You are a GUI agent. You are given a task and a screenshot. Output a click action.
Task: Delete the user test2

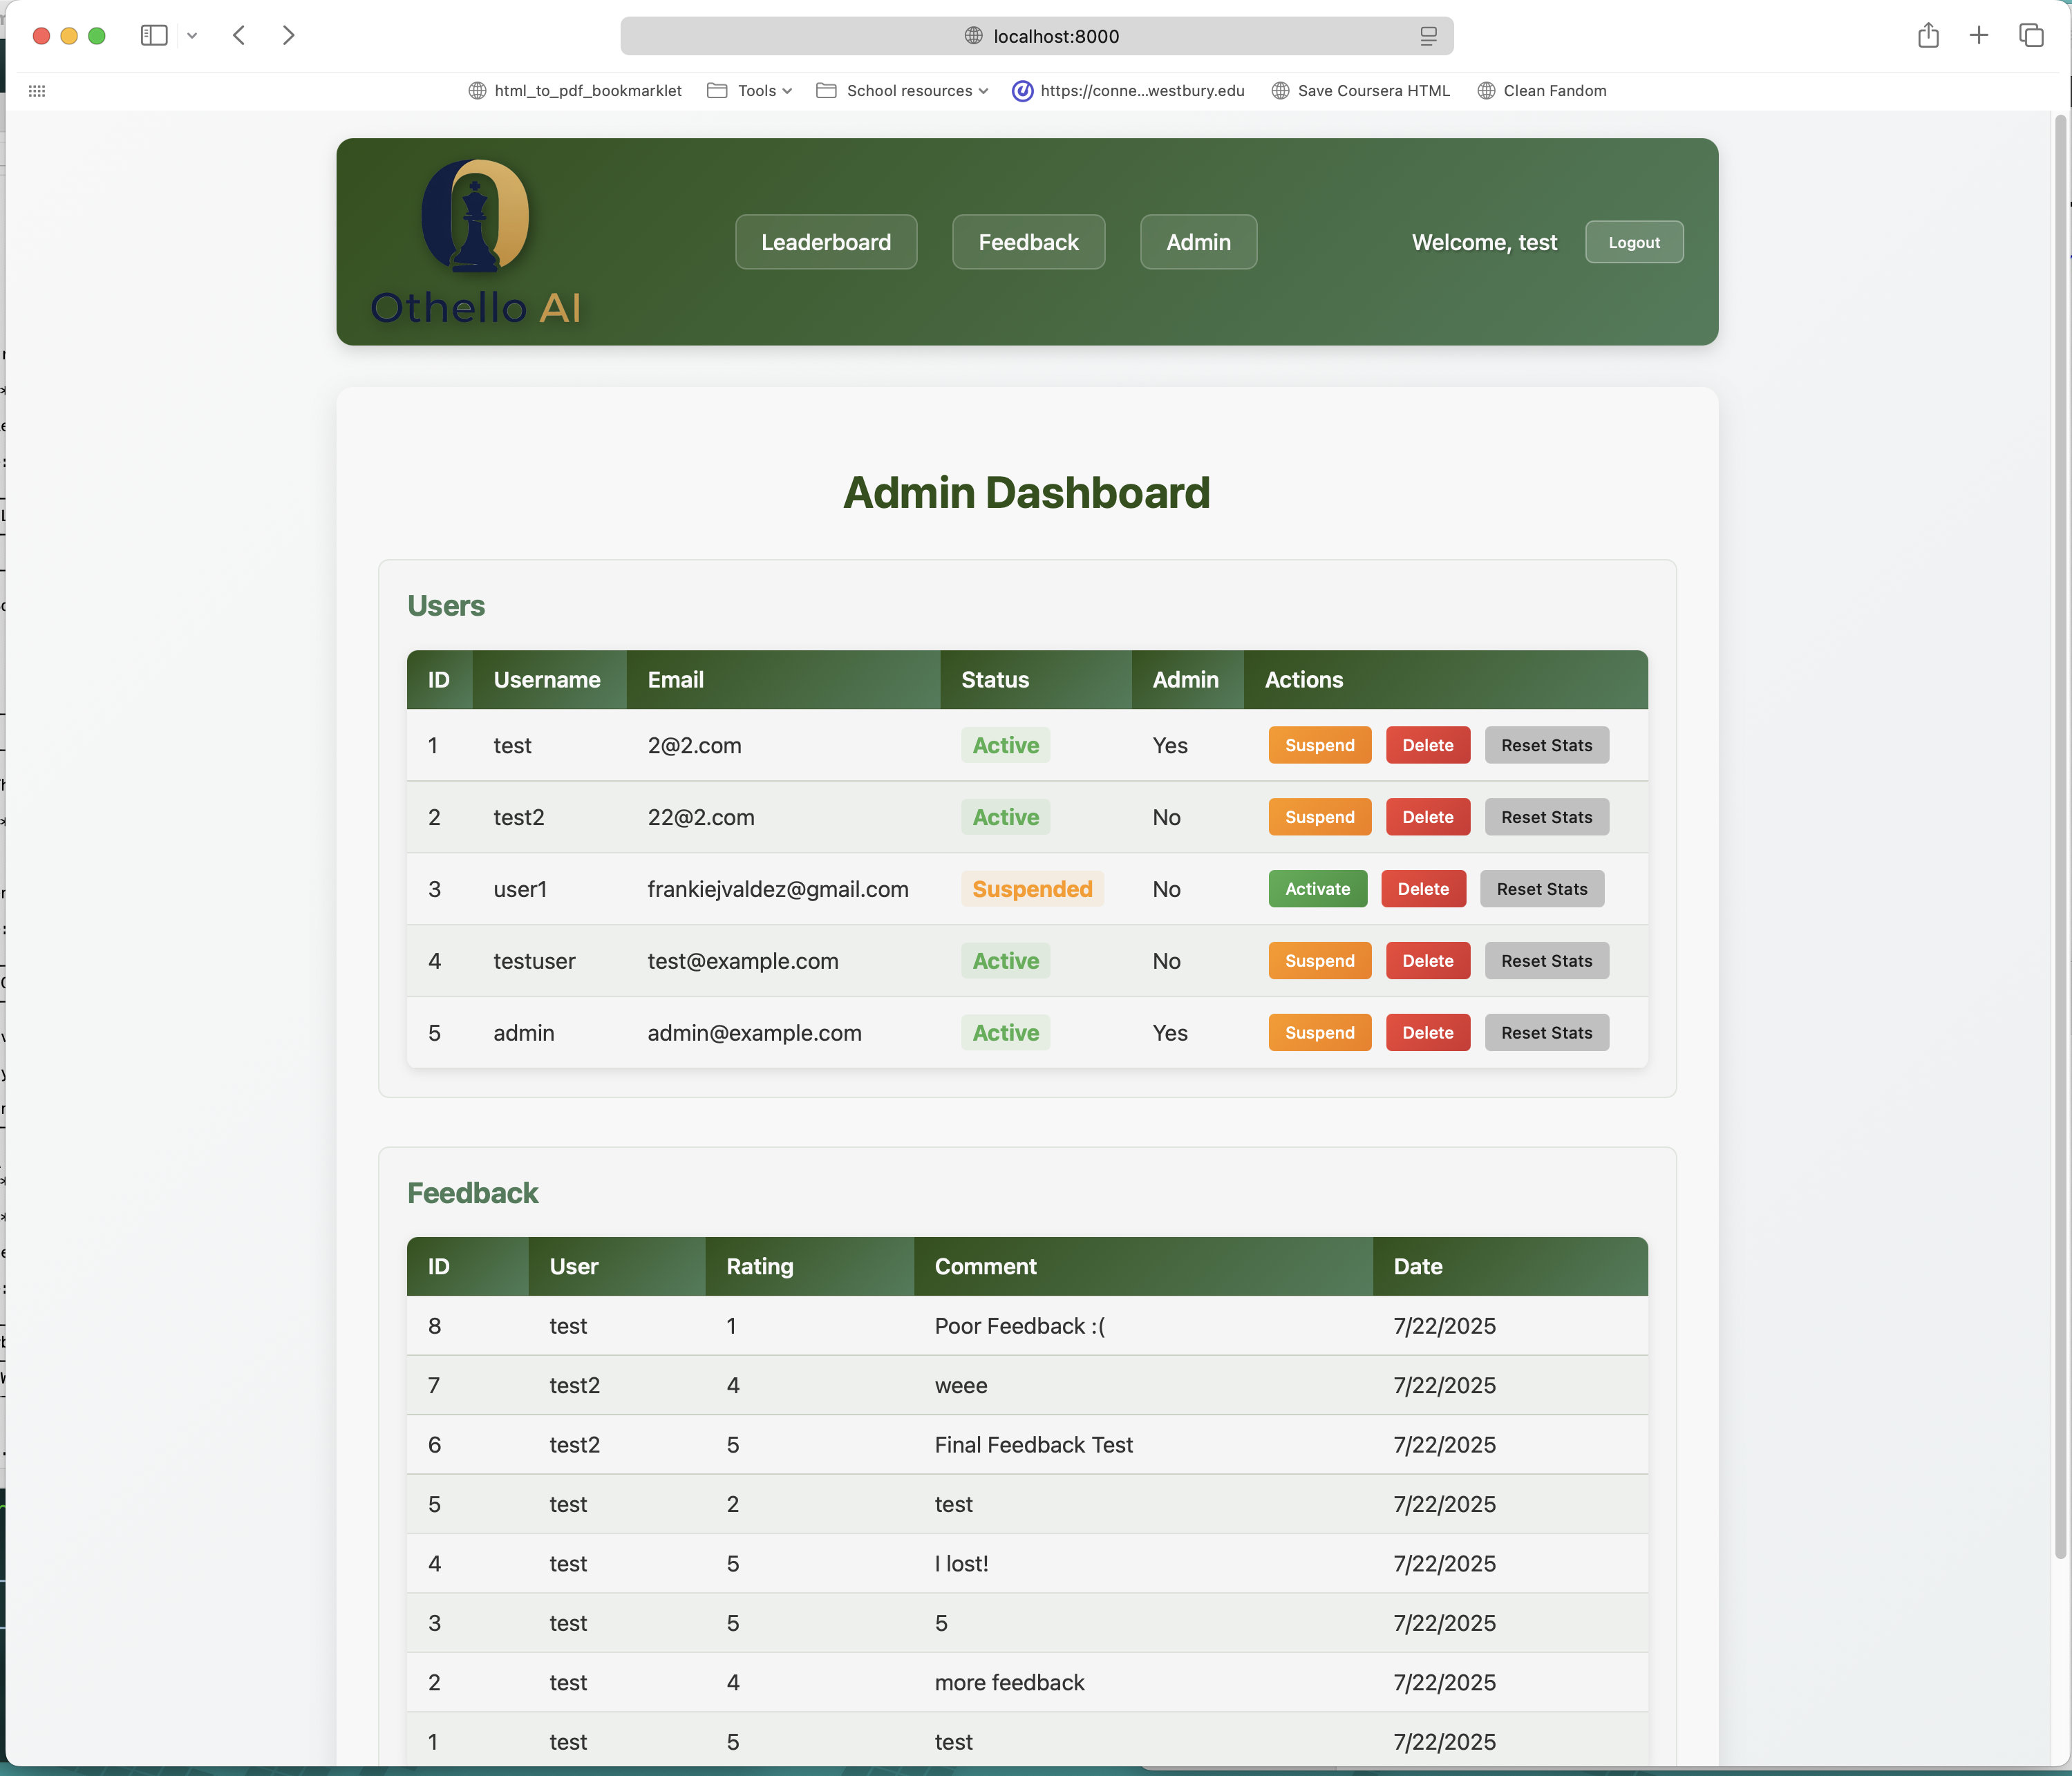[1427, 817]
